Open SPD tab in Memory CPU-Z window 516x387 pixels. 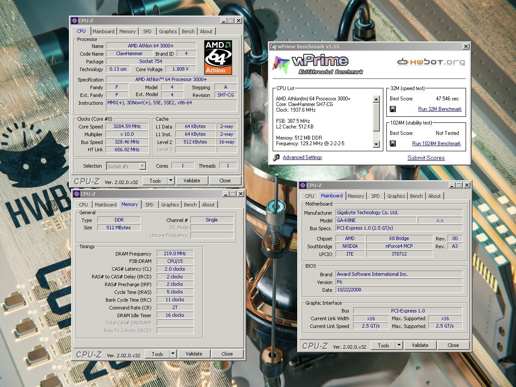[x=149, y=205]
